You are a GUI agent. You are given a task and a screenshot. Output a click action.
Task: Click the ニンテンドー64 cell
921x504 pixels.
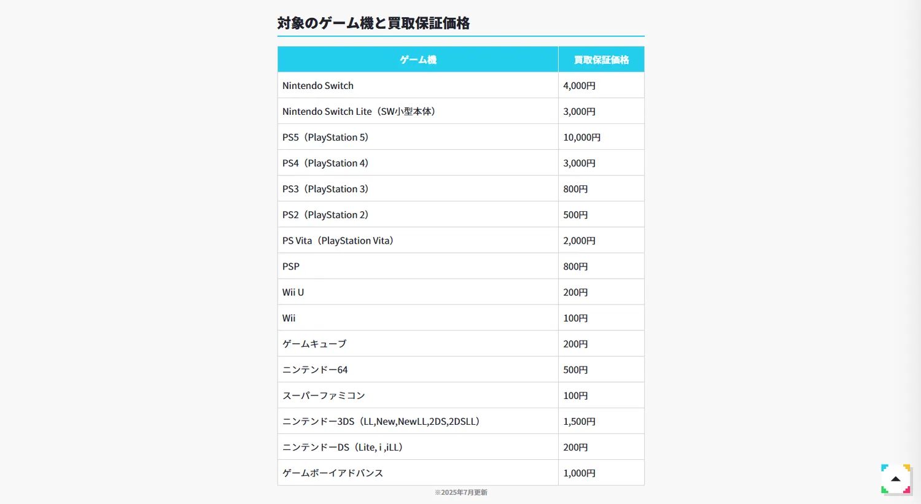point(315,370)
